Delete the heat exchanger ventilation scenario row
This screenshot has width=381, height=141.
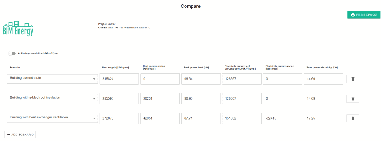point(353,118)
